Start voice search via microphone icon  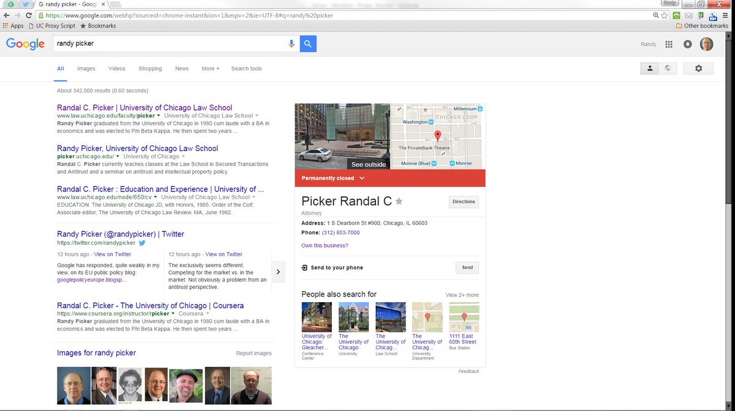292,43
